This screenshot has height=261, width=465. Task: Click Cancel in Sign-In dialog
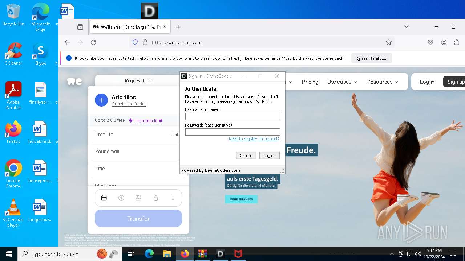[246, 155]
